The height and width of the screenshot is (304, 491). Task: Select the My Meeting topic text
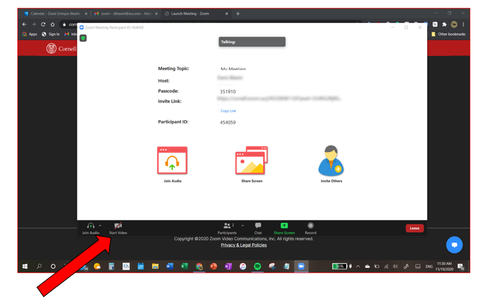[233, 69]
